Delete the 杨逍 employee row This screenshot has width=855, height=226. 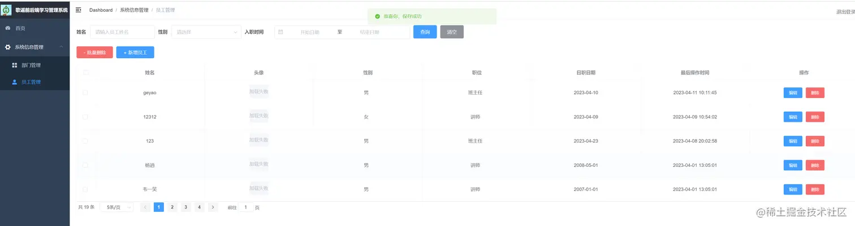[x=815, y=165]
